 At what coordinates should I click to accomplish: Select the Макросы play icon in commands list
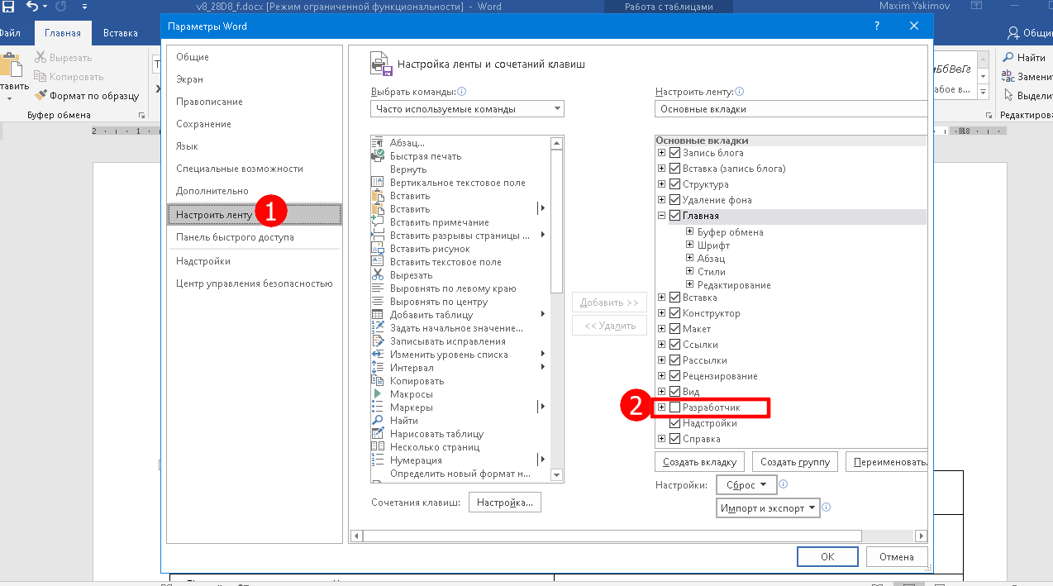(x=378, y=394)
